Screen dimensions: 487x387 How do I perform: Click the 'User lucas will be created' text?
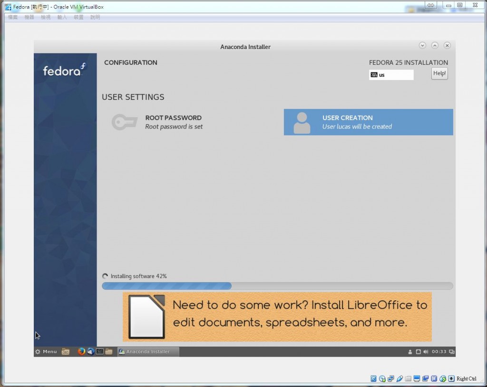point(357,127)
